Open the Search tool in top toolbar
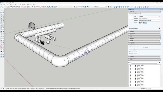 [2, 7]
